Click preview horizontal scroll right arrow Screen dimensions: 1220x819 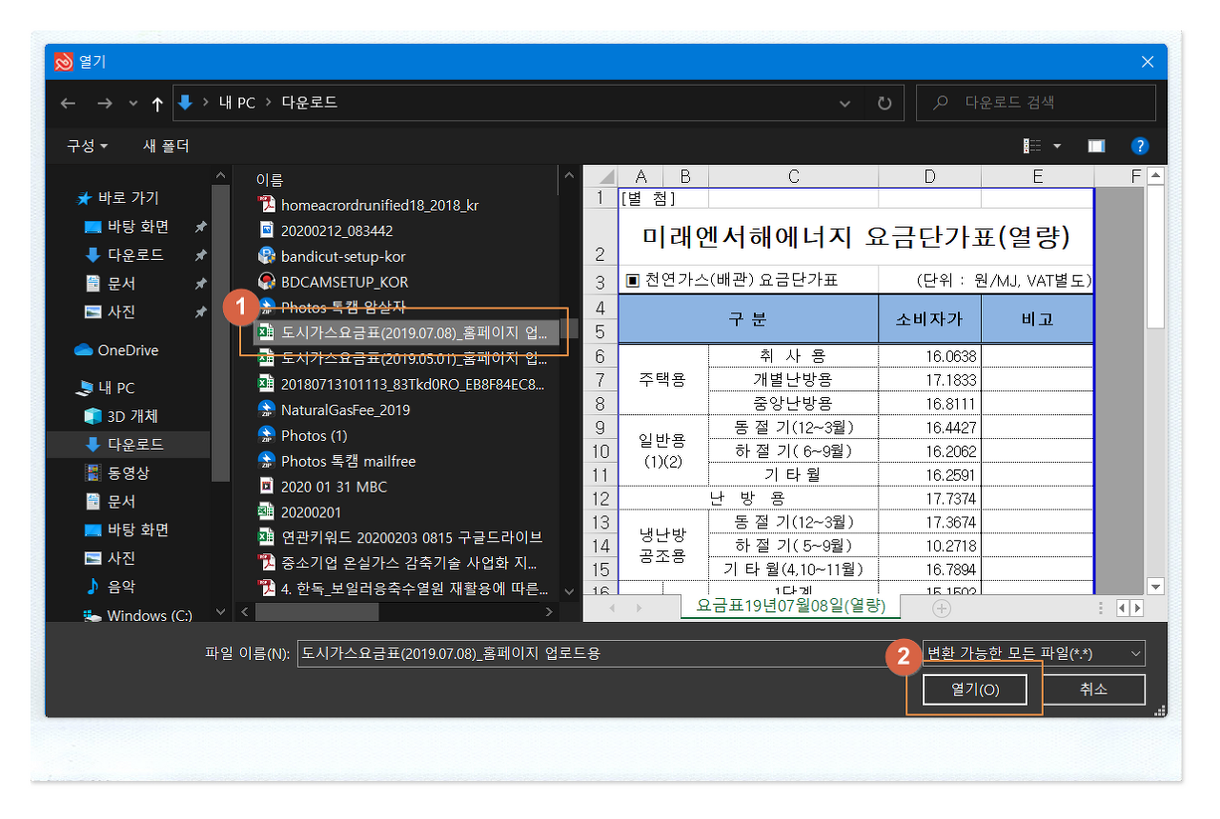coord(1139,608)
